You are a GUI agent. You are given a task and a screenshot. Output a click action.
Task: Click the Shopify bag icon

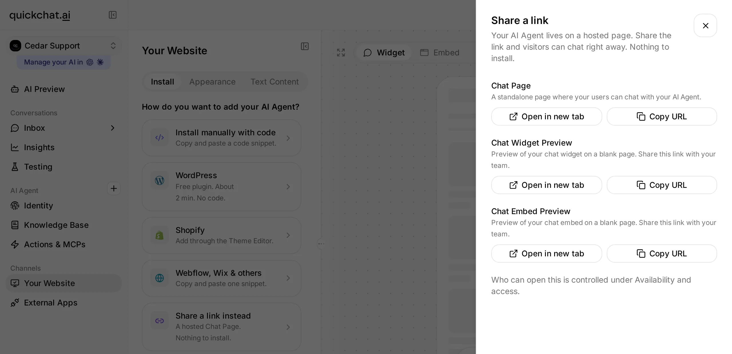160,235
